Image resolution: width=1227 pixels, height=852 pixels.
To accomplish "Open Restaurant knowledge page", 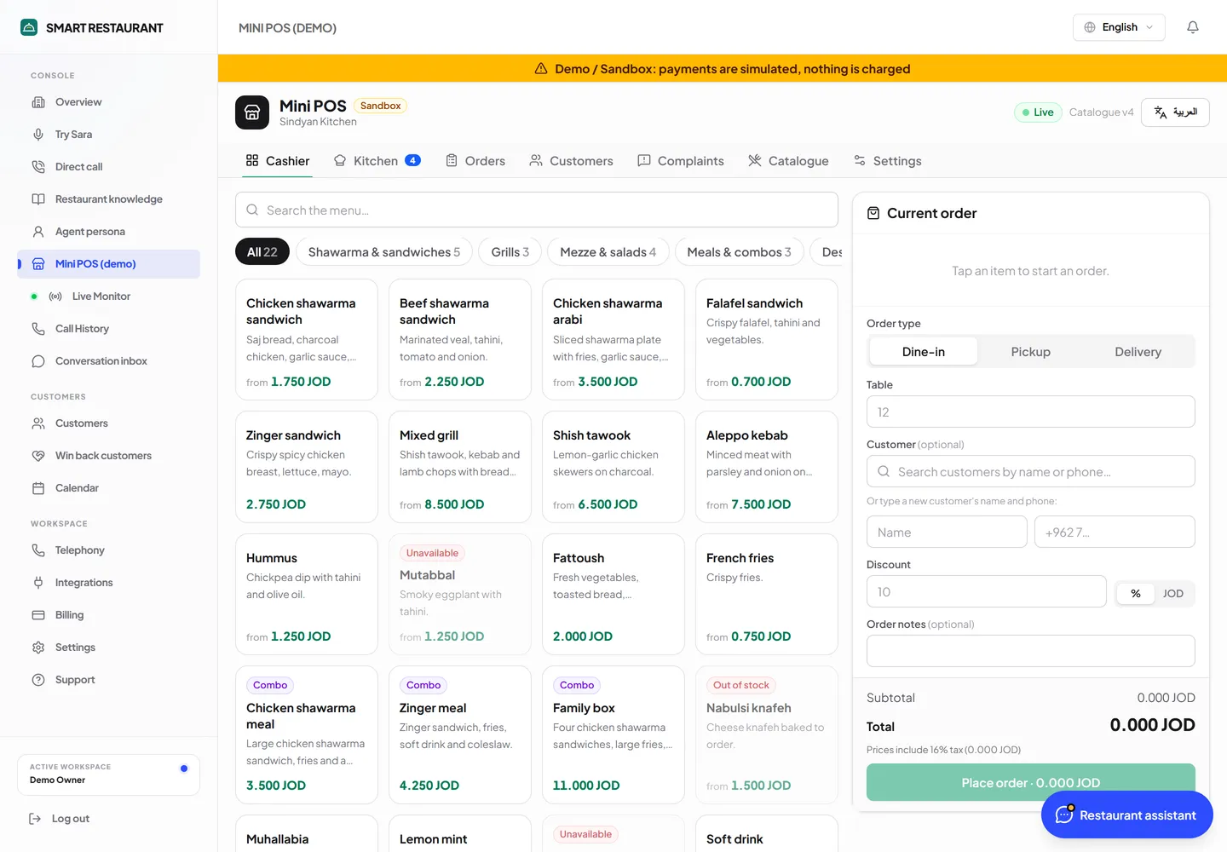I will click(x=109, y=199).
